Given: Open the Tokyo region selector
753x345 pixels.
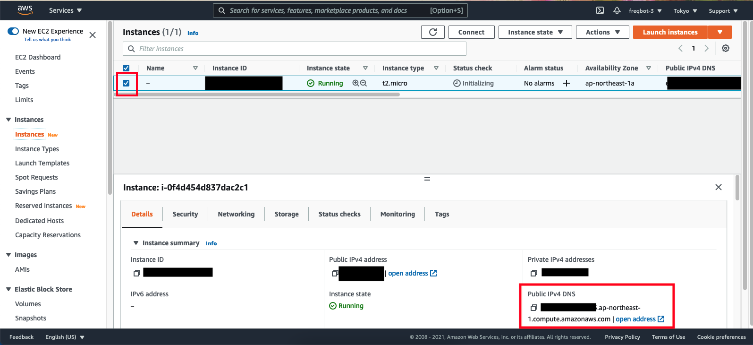Looking at the screenshot, I should click(x=685, y=11).
